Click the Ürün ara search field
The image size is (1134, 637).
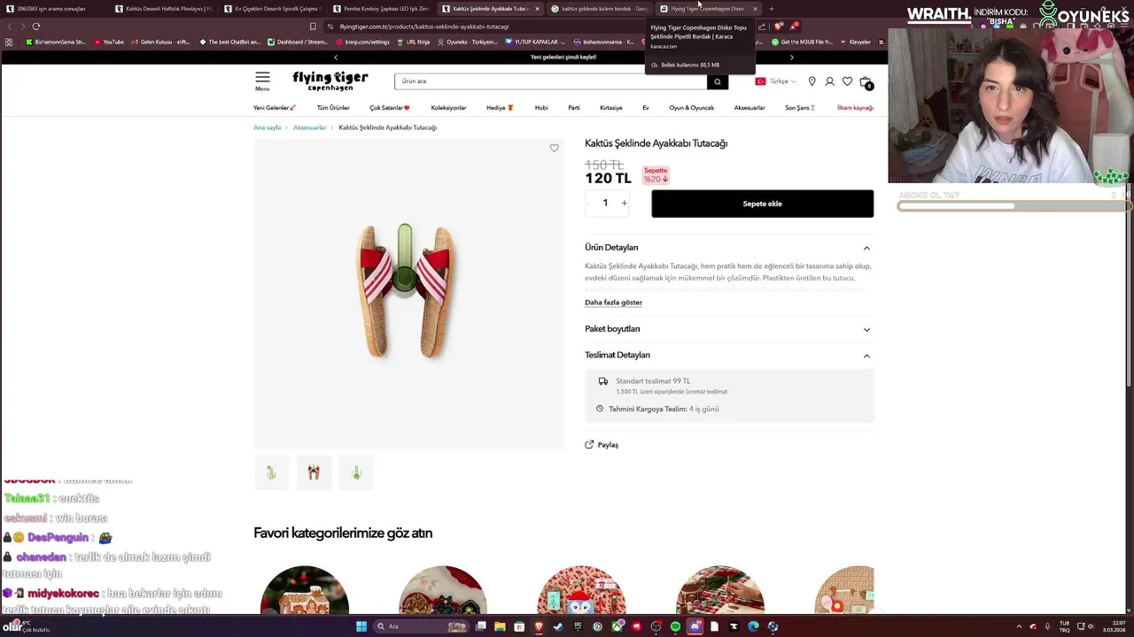(x=550, y=81)
